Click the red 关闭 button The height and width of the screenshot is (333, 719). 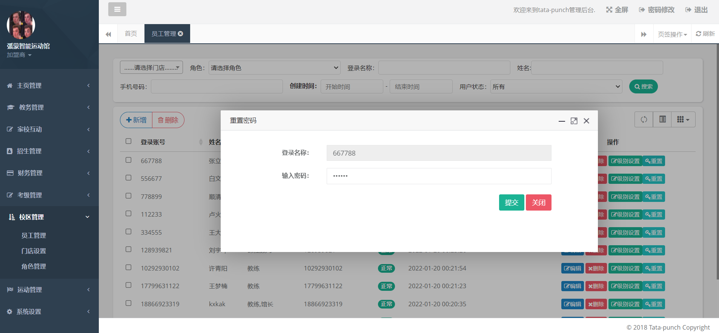click(x=538, y=203)
